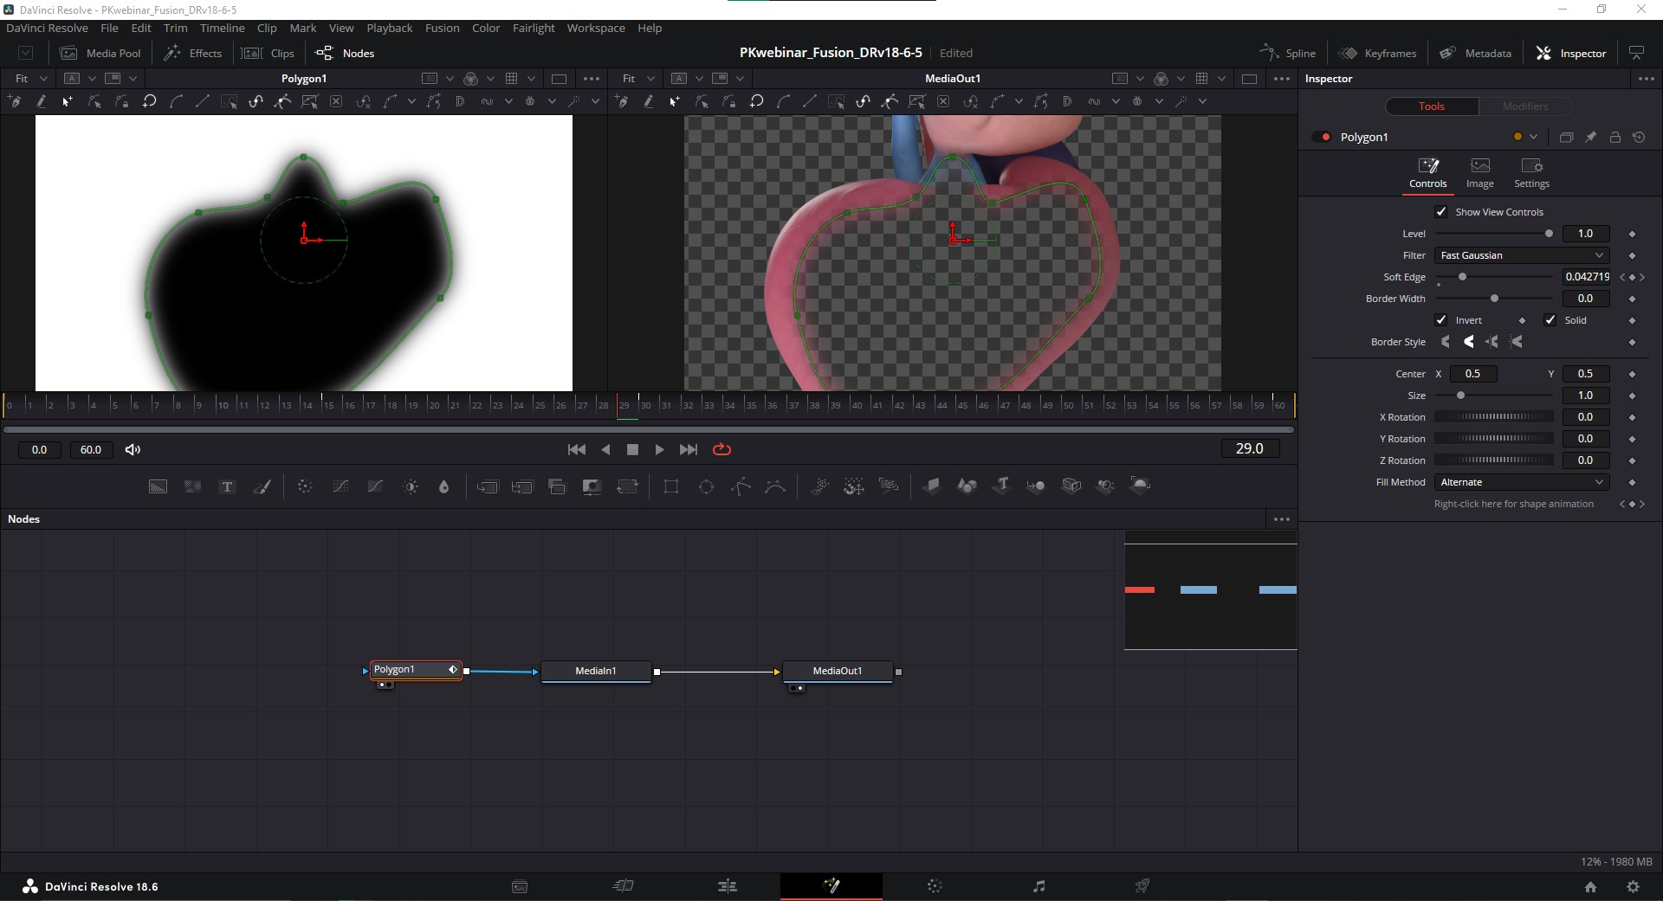Add a Color Corrector tool from the toolbar
Image resolution: width=1663 pixels, height=901 pixels.
tap(305, 486)
